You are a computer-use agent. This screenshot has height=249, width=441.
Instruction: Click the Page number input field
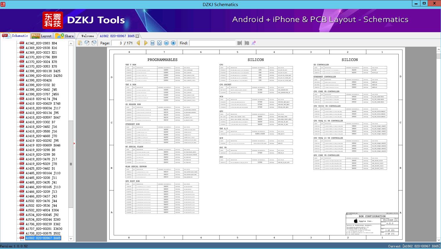point(117,43)
